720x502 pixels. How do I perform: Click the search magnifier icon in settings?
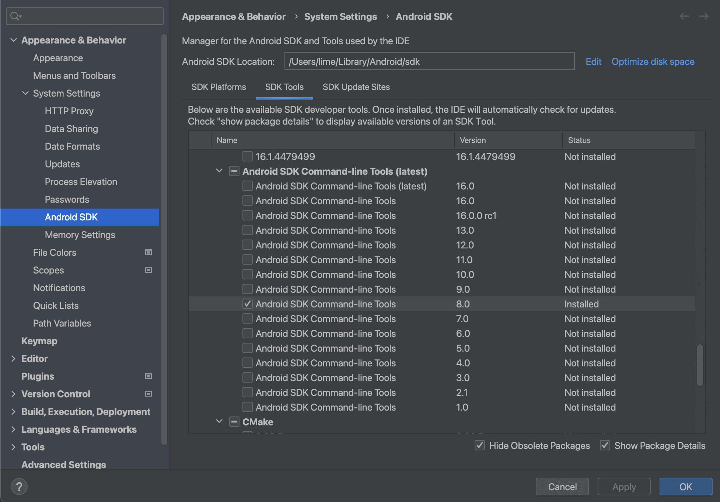(x=16, y=16)
